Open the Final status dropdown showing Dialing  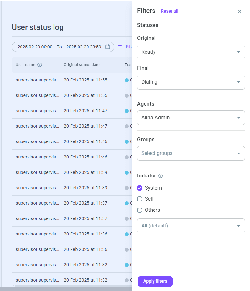pyautogui.click(x=191, y=82)
